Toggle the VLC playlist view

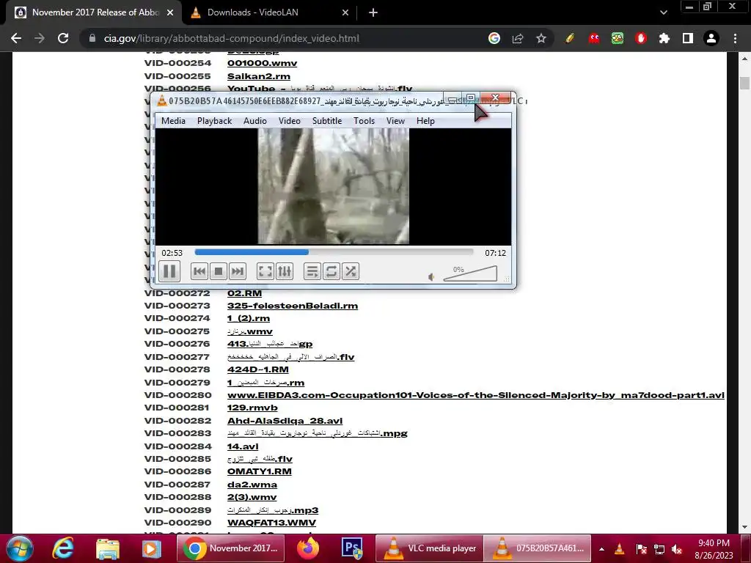coord(312,271)
